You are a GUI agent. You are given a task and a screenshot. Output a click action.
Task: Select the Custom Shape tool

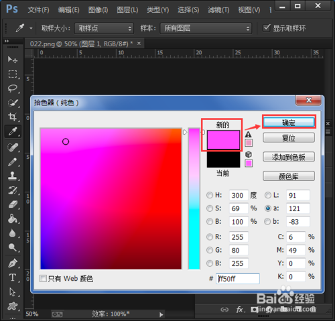(x=13, y=306)
